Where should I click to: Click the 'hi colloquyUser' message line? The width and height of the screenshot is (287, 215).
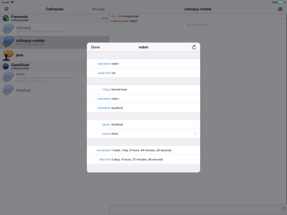coord(125,16)
